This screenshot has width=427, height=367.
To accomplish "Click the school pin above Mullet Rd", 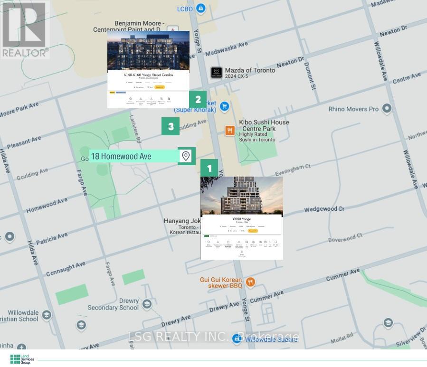I will [388, 323].
